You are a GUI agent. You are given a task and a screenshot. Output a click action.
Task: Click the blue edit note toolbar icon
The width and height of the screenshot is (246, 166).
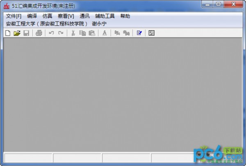(139, 33)
